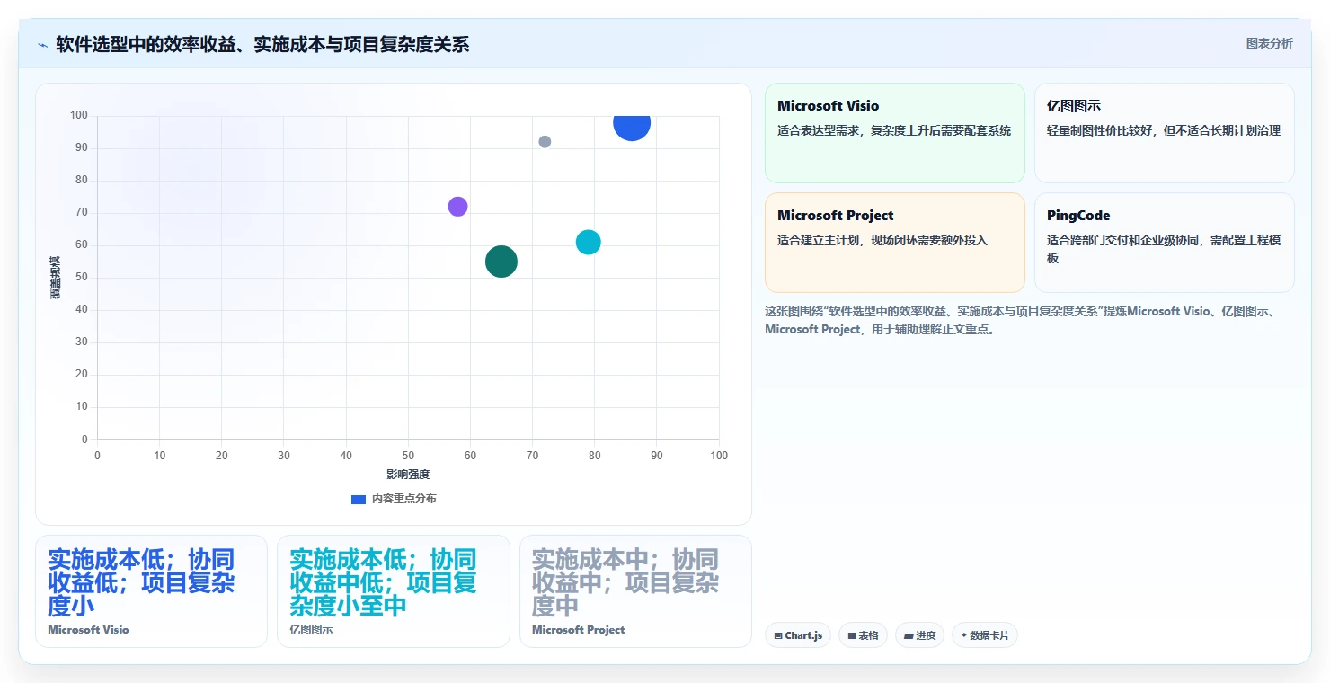The height and width of the screenshot is (683, 1330).
Task: Click the lightning icon beside the title
Action: pyautogui.click(x=42, y=45)
